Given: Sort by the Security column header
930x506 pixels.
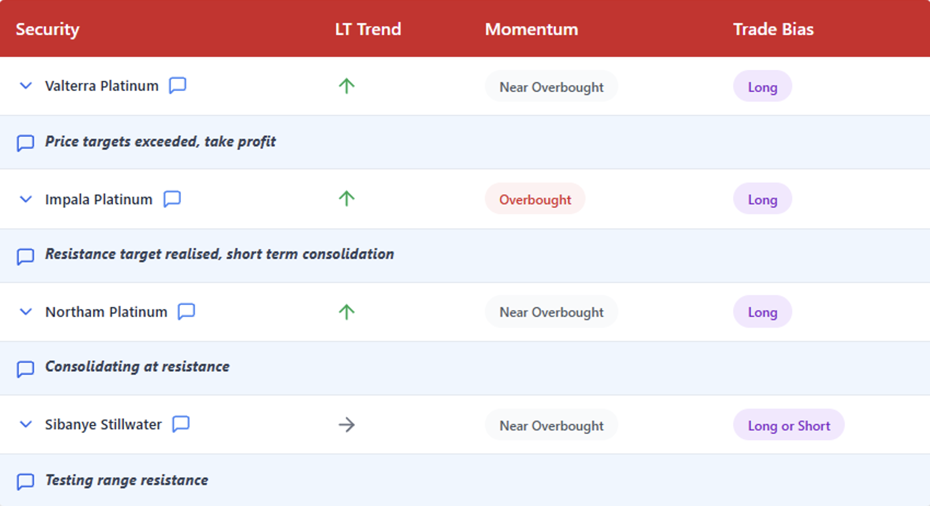Looking at the screenshot, I should coord(47,29).
